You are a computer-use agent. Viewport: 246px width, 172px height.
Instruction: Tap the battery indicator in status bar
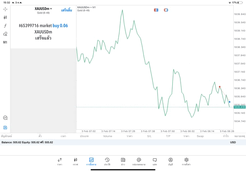tap(240, 3)
